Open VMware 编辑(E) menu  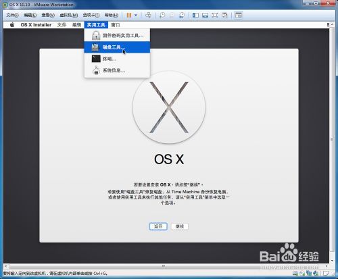(30, 15)
